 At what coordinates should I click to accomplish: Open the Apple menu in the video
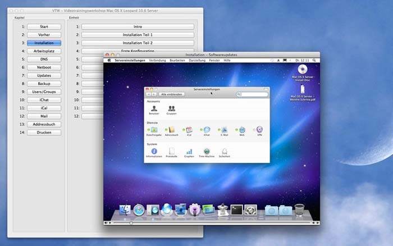click(109, 61)
